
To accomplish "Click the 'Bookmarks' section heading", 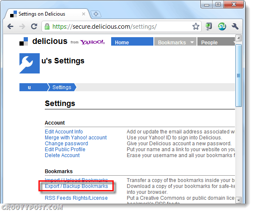I will click(59, 171).
